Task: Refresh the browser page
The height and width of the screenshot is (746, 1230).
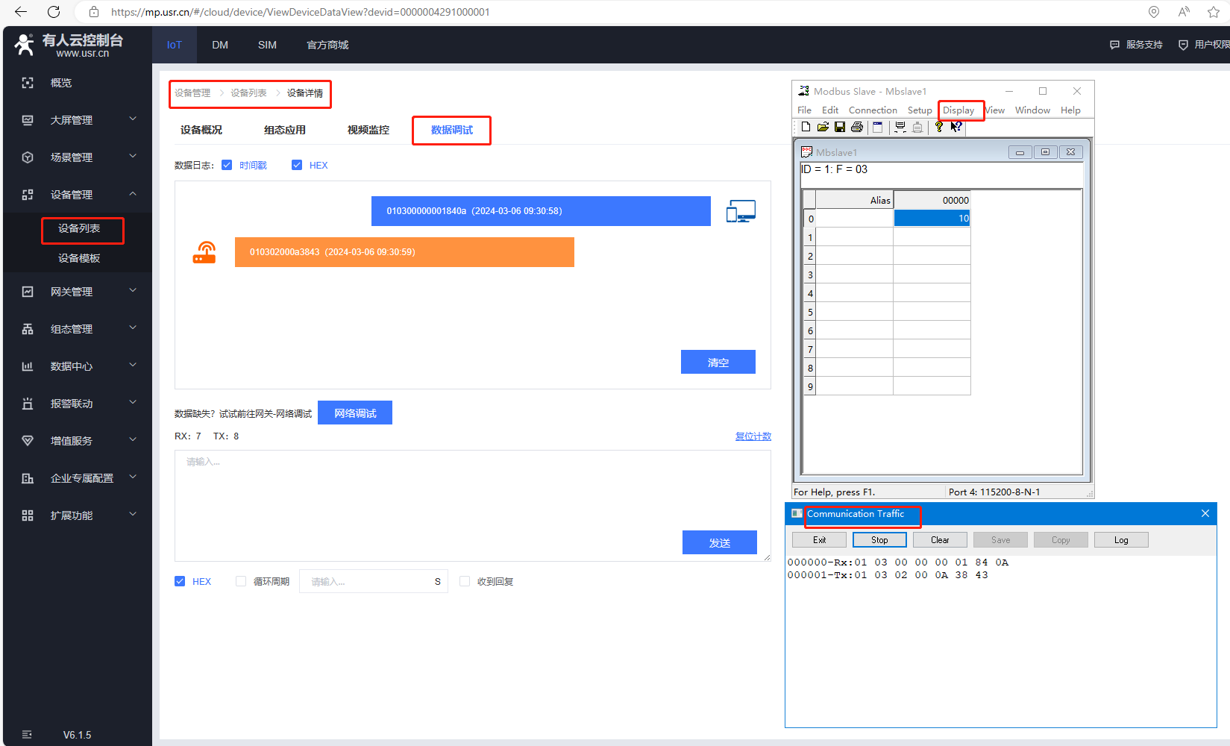Action: tap(54, 12)
